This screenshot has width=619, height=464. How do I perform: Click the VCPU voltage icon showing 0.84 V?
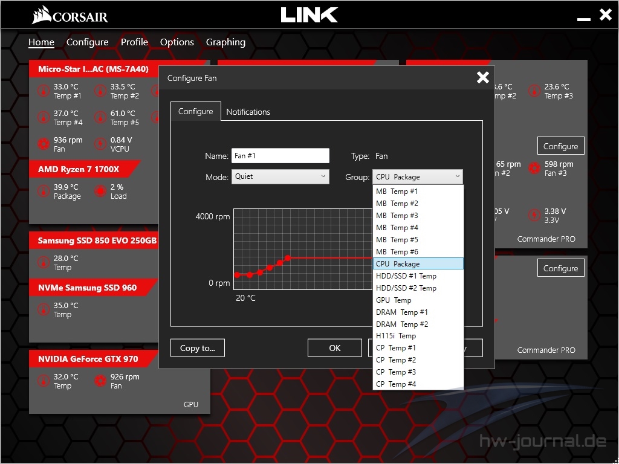[x=100, y=144]
